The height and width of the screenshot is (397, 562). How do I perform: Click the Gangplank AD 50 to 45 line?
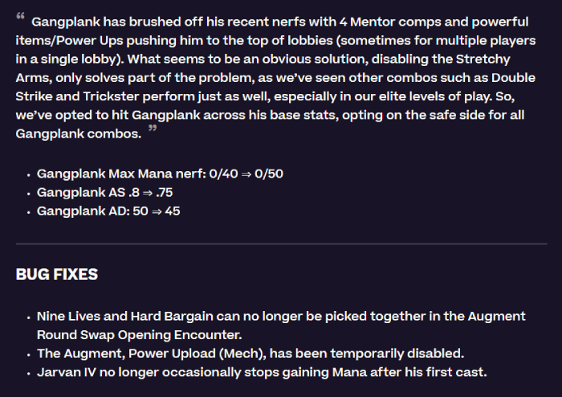coord(108,211)
